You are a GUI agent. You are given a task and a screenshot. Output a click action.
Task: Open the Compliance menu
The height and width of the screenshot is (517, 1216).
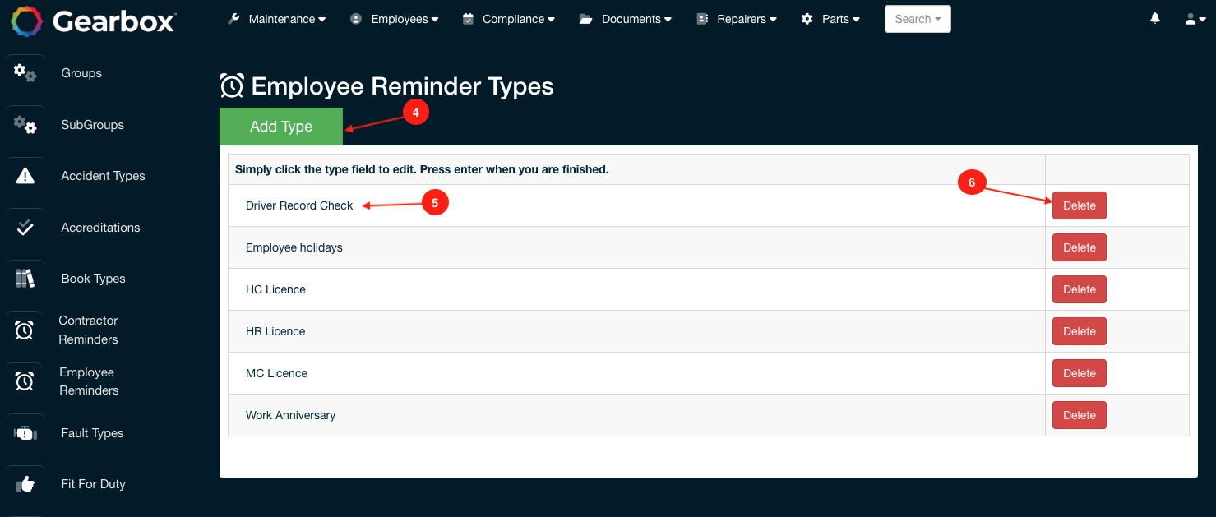pos(509,19)
